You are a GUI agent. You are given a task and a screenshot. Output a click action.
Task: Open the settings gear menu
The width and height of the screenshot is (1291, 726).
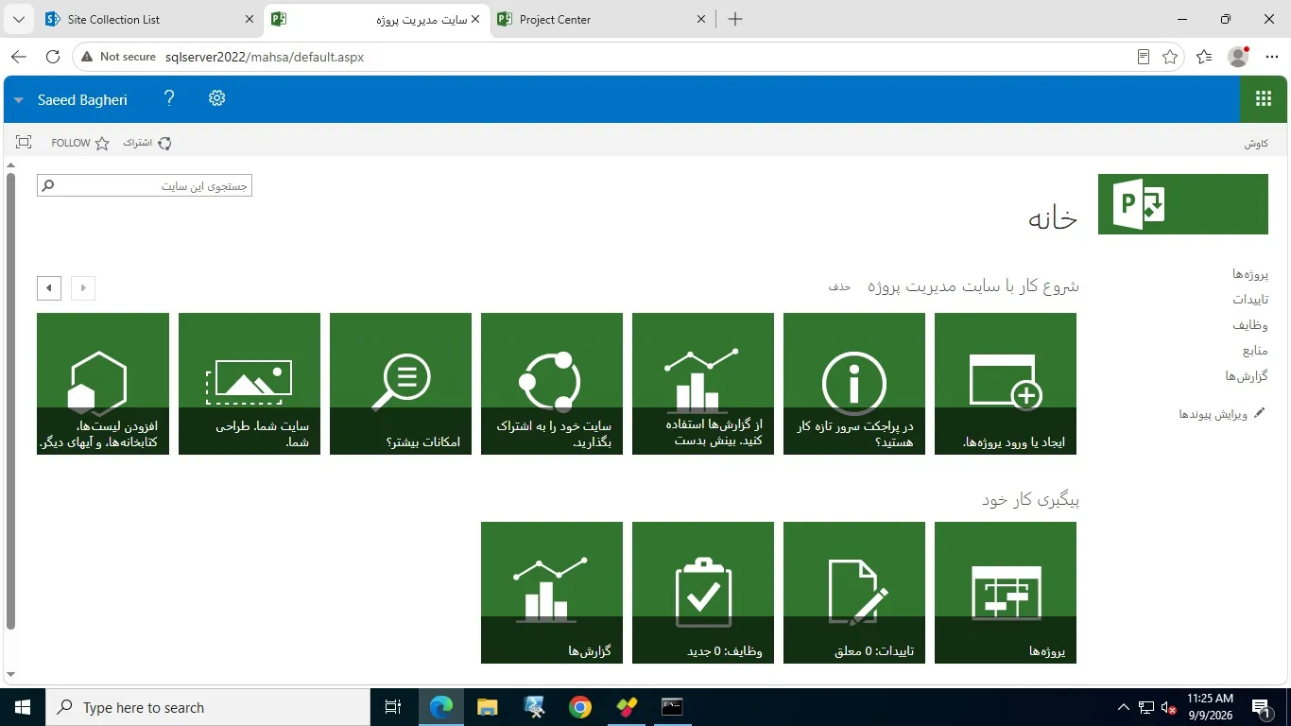217,98
